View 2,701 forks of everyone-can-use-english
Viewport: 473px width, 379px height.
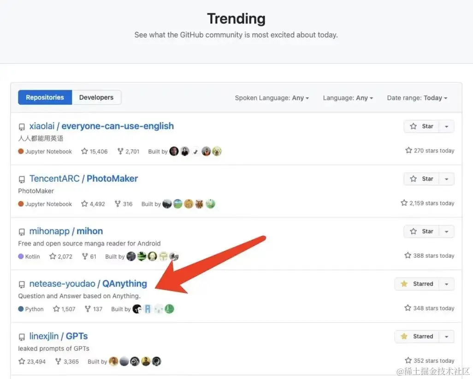[128, 151]
